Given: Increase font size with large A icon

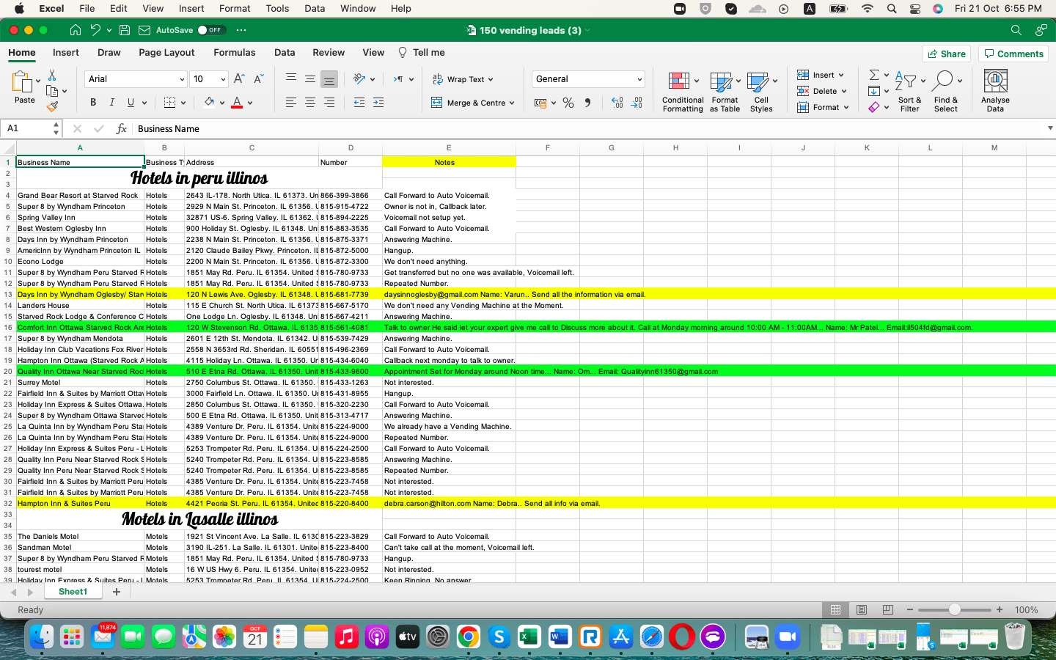Looking at the screenshot, I should coord(239,79).
